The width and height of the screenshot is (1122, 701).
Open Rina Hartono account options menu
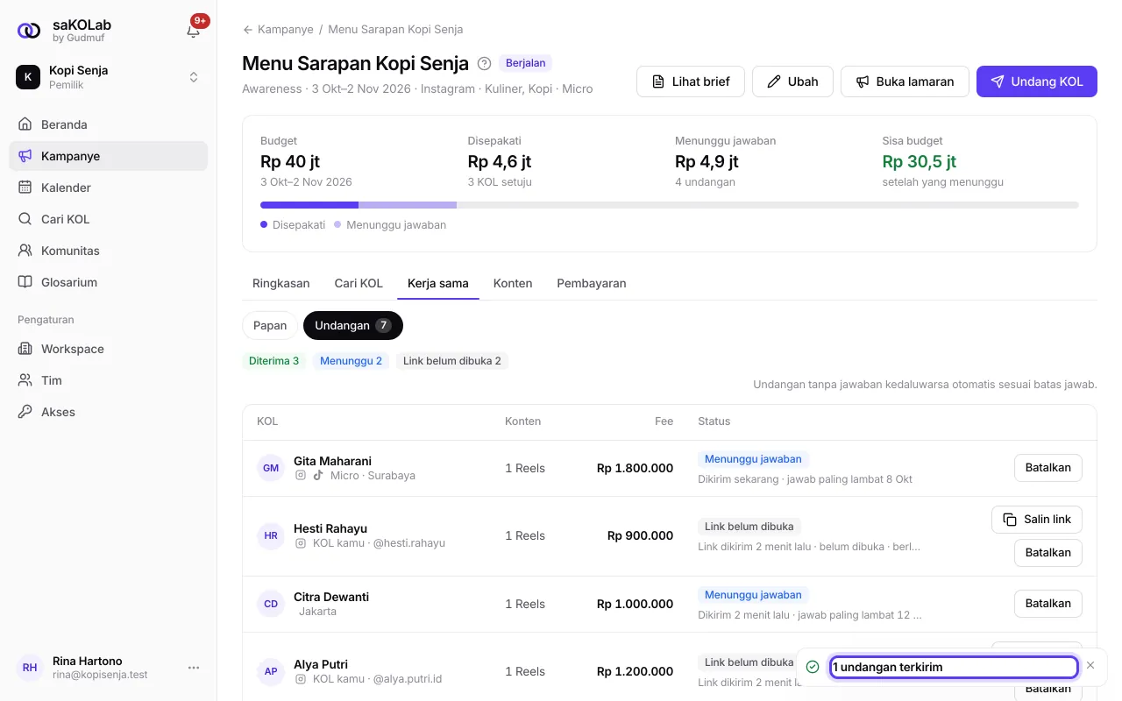pos(194,668)
